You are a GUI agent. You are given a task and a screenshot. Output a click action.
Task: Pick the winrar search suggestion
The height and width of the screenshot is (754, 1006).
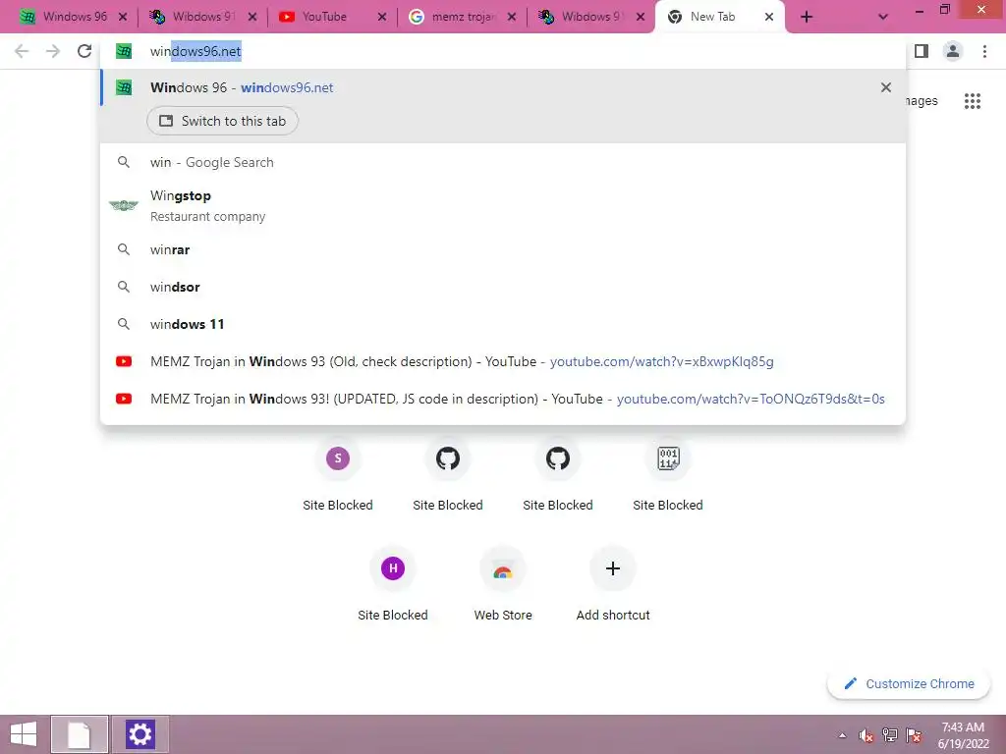coord(503,249)
